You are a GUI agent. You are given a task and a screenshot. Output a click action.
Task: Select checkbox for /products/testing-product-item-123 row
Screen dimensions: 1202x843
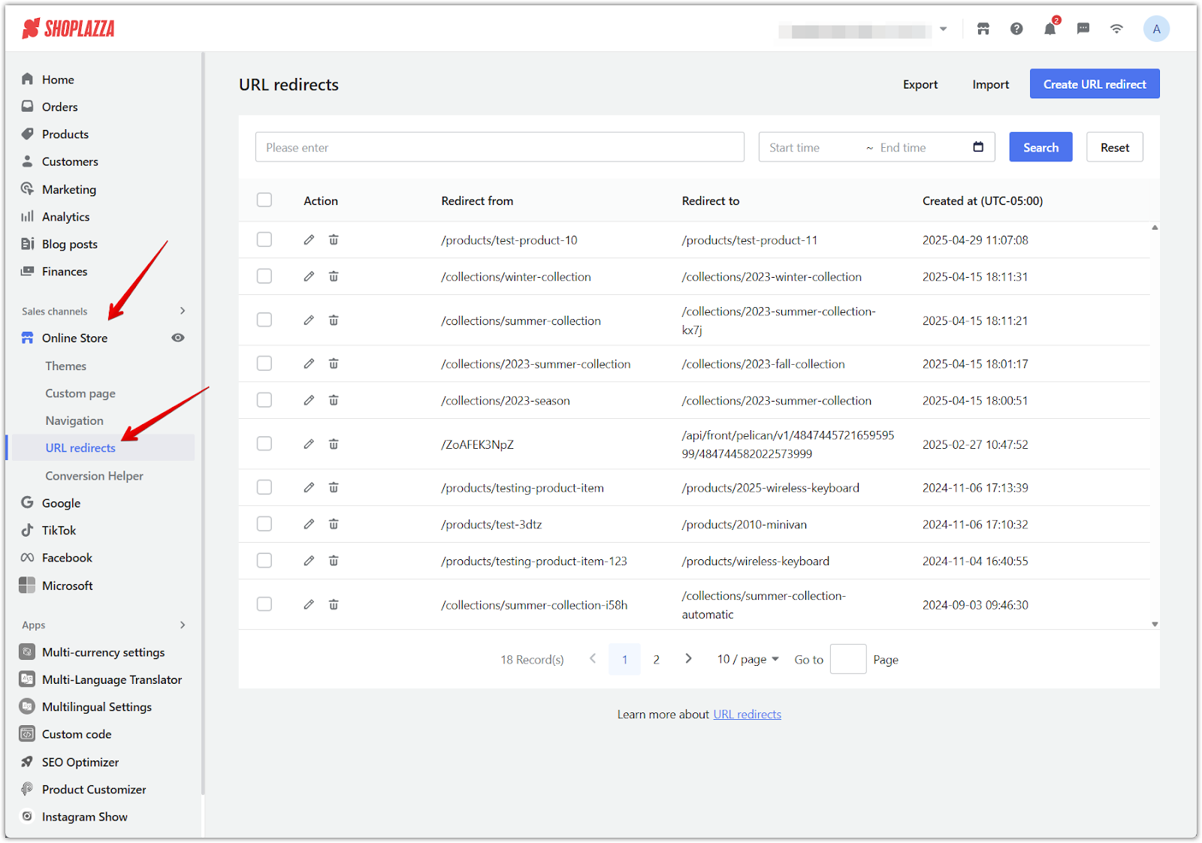[264, 561]
